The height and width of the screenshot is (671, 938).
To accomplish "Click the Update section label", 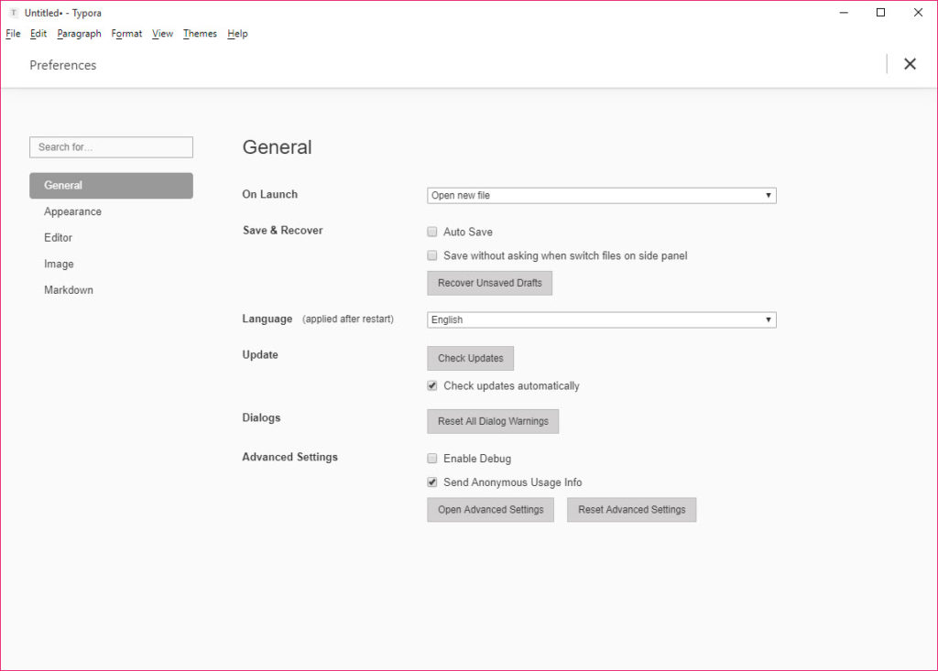I will (x=260, y=354).
